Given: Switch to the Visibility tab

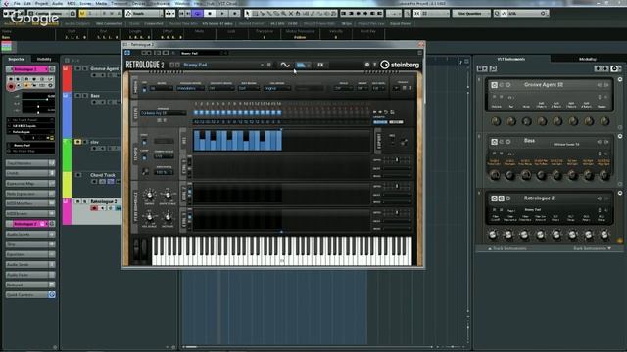Looking at the screenshot, I should [x=44, y=59].
